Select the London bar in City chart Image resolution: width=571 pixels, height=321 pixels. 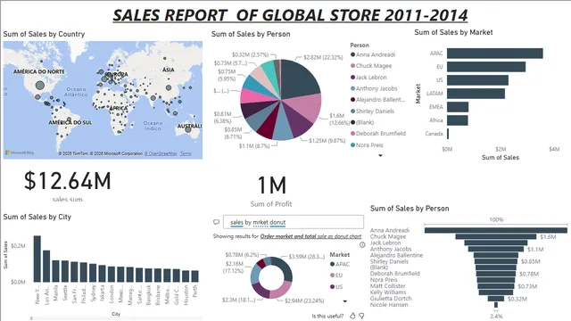[x=112, y=275]
